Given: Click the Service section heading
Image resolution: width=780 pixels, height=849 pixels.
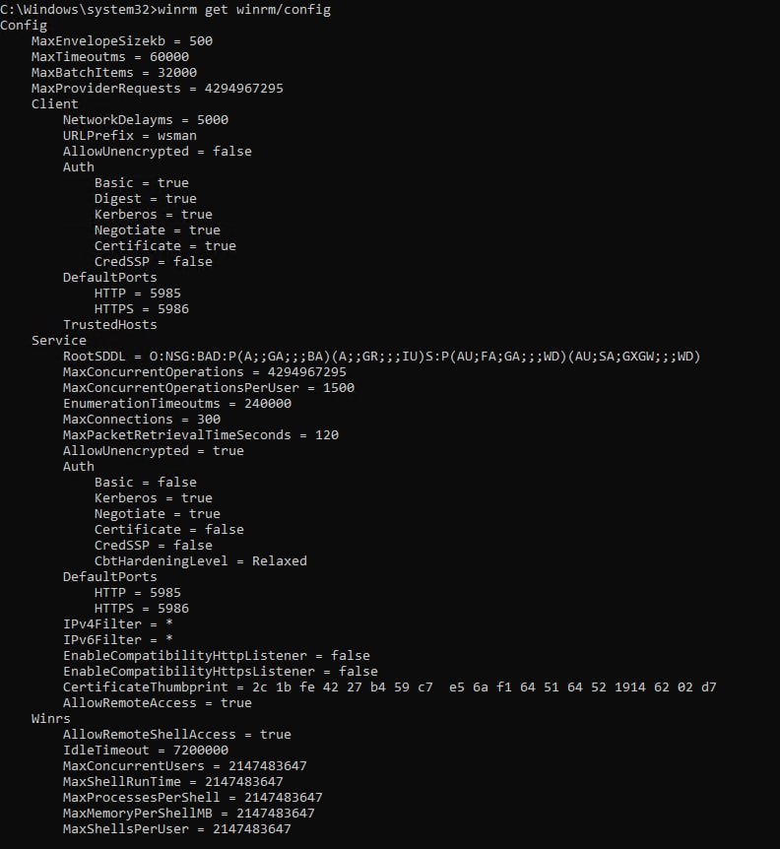Looking at the screenshot, I should coord(59,340).
